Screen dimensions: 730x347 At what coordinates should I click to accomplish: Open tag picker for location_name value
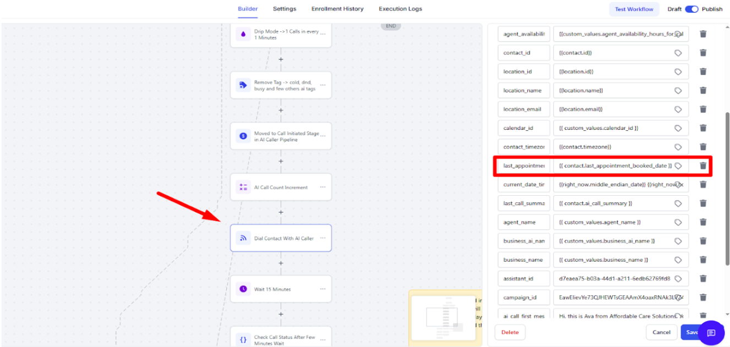pyautogui.click(x=678, y=91)
